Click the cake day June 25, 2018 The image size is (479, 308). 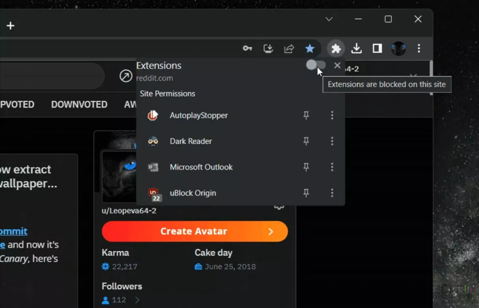coord(230,267)
